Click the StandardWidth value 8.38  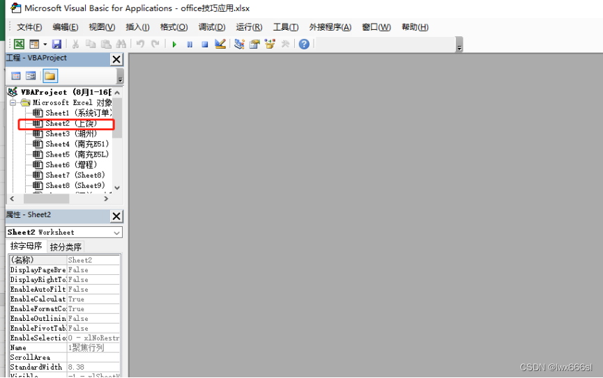[x=93, y=368]
